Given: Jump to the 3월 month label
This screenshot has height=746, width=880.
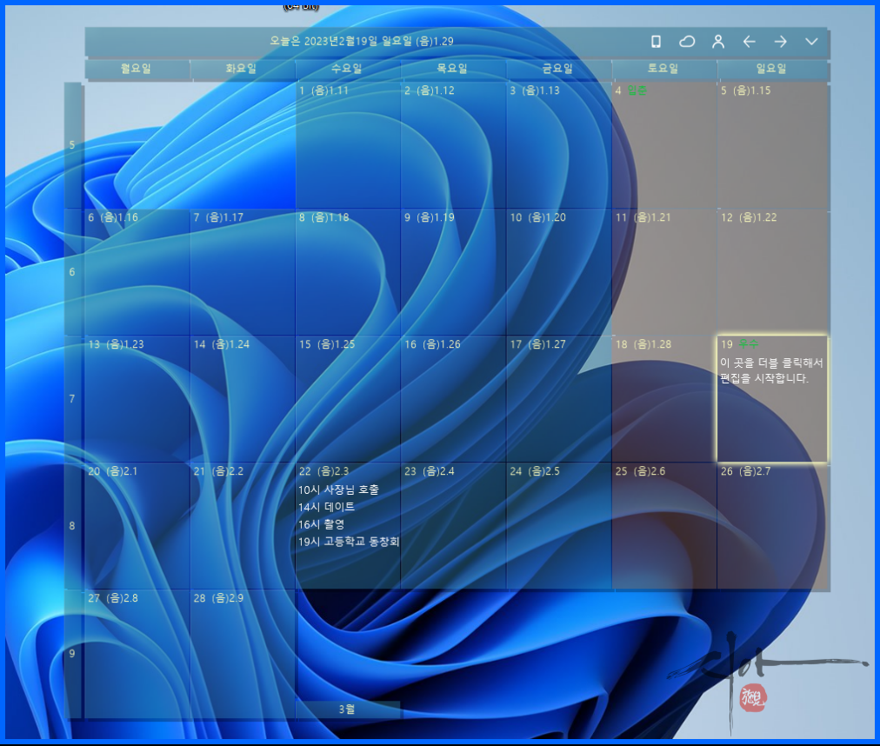Looking at the screenshot, I should click(348, 709).
